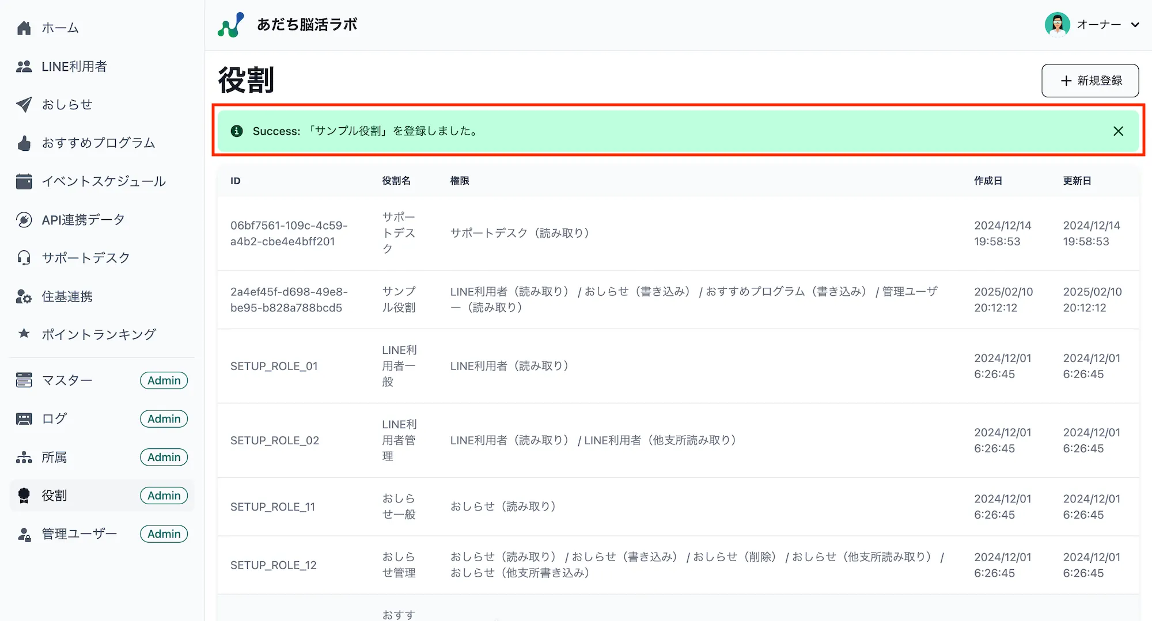1152x621 pixels.
Task: Select the ホーム home icon
Action: click(x=24, y=27)
